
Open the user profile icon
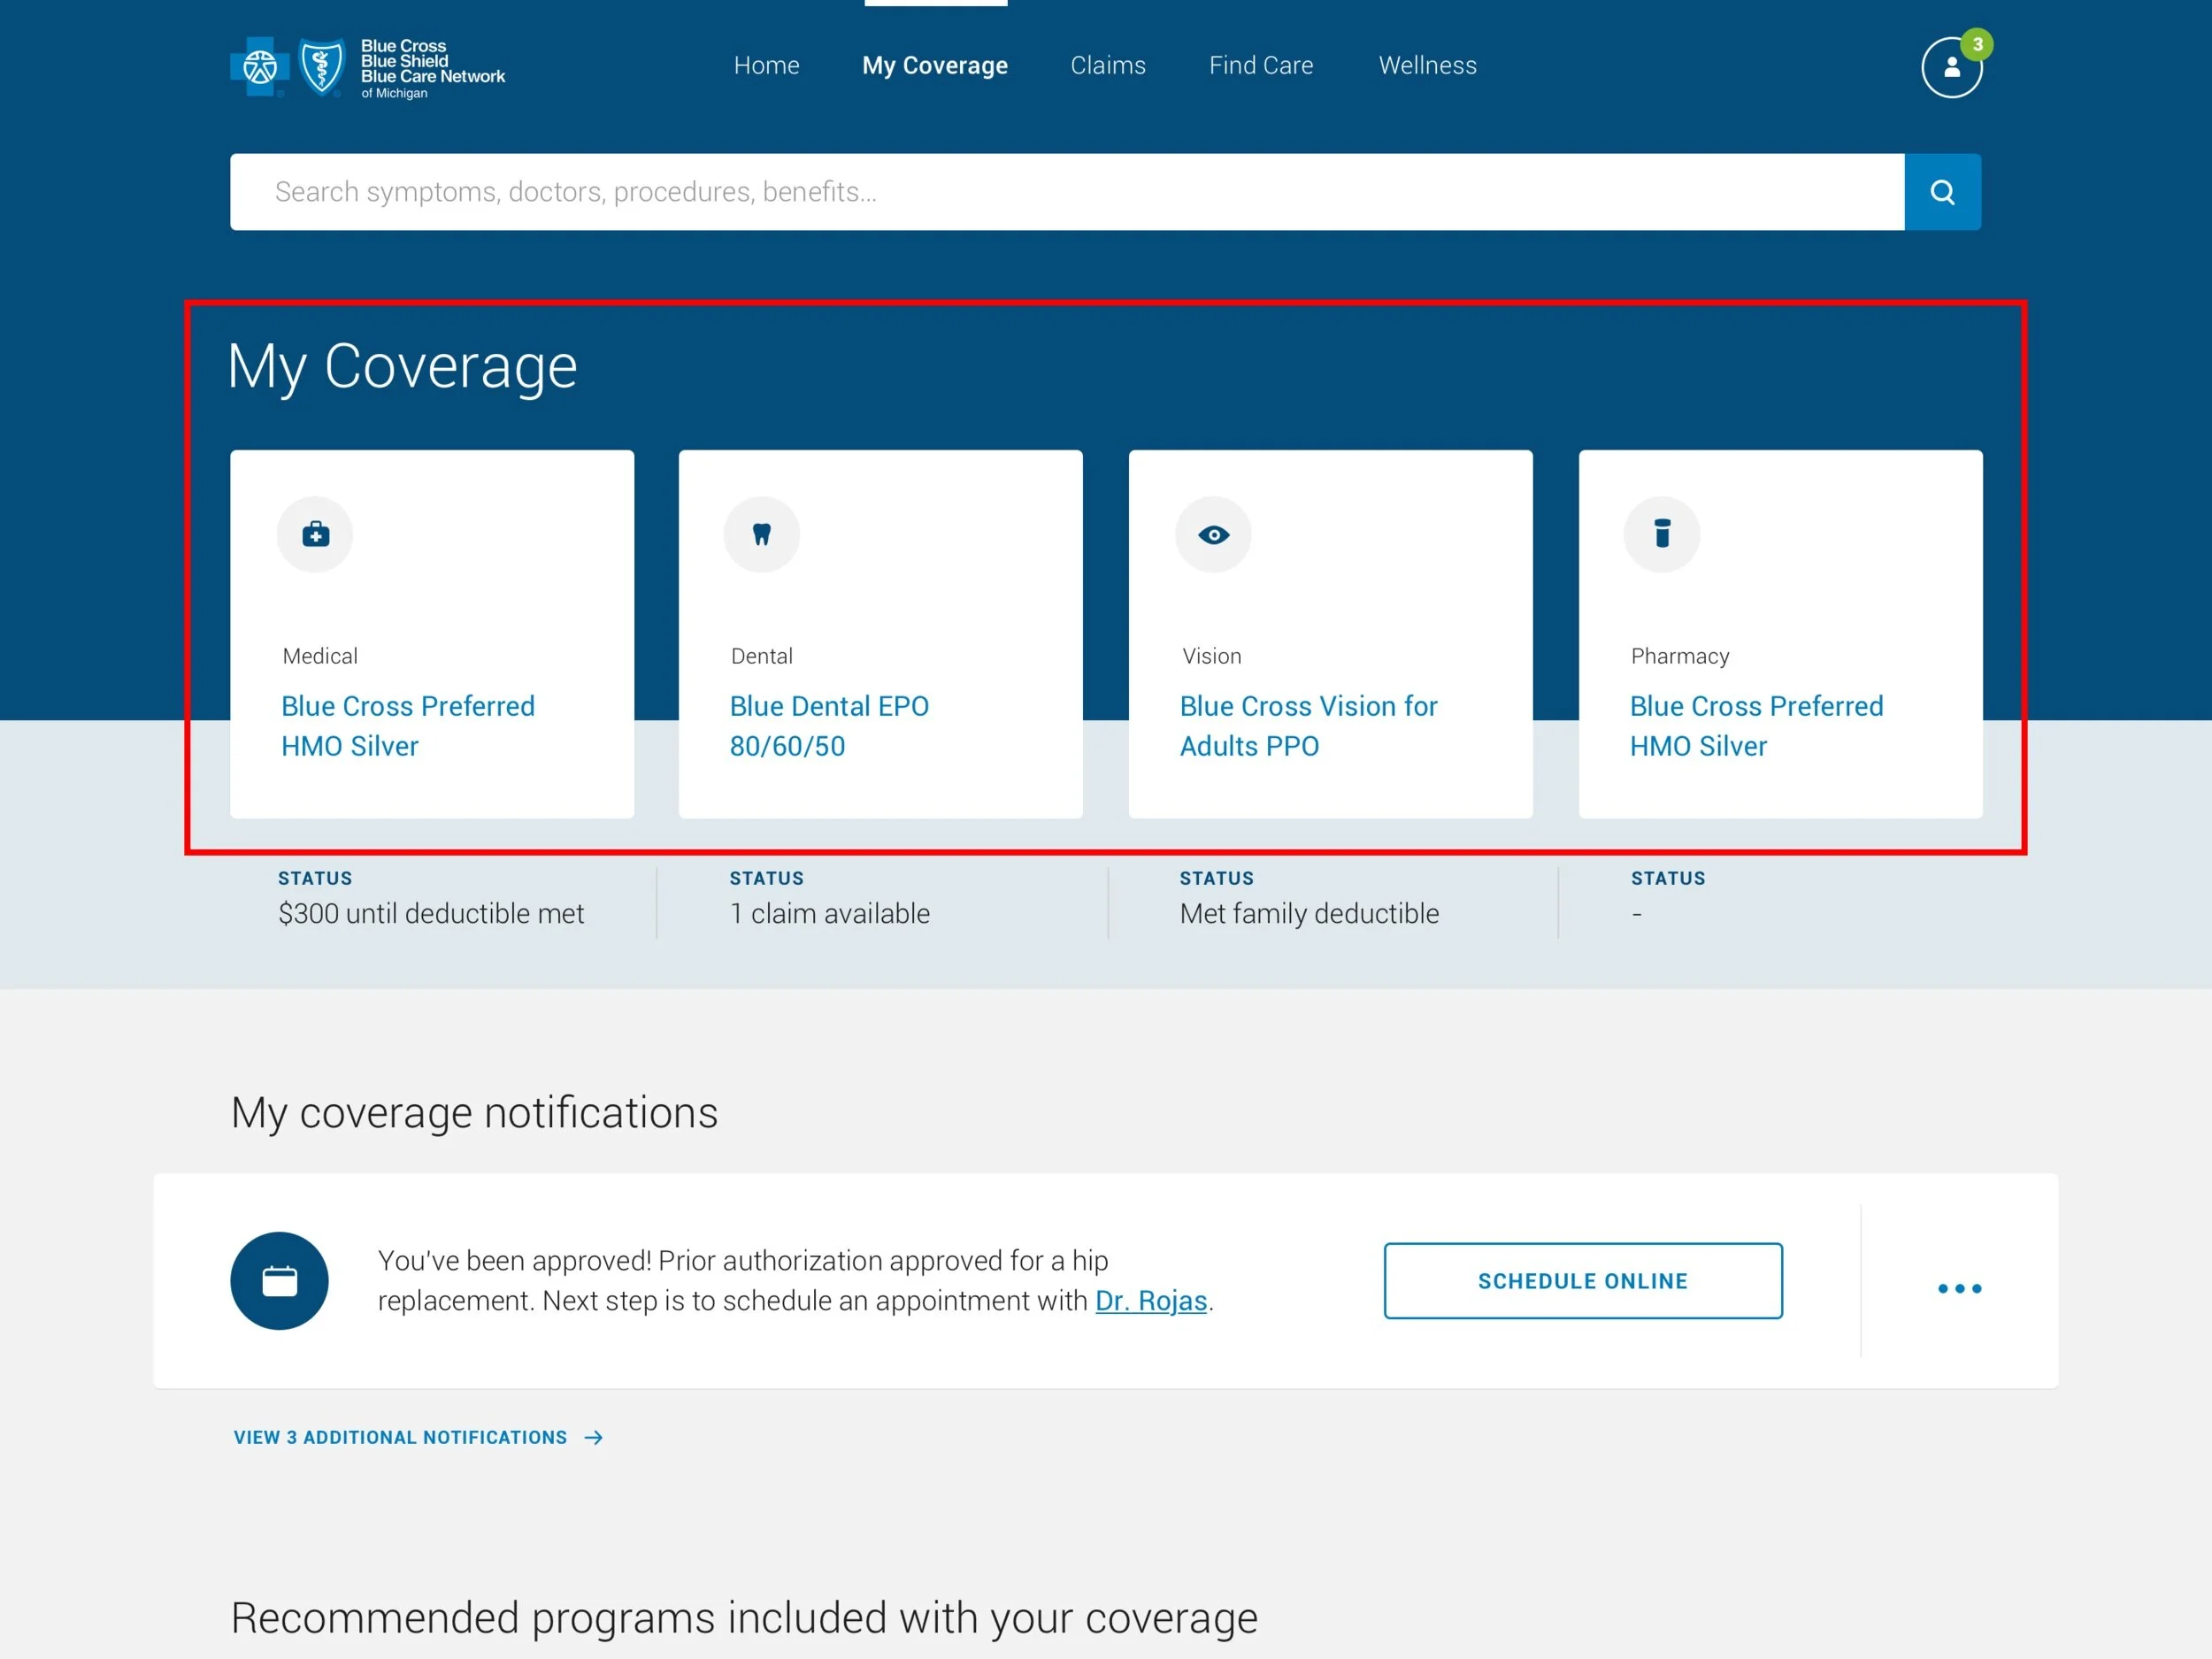point(1950,68)
